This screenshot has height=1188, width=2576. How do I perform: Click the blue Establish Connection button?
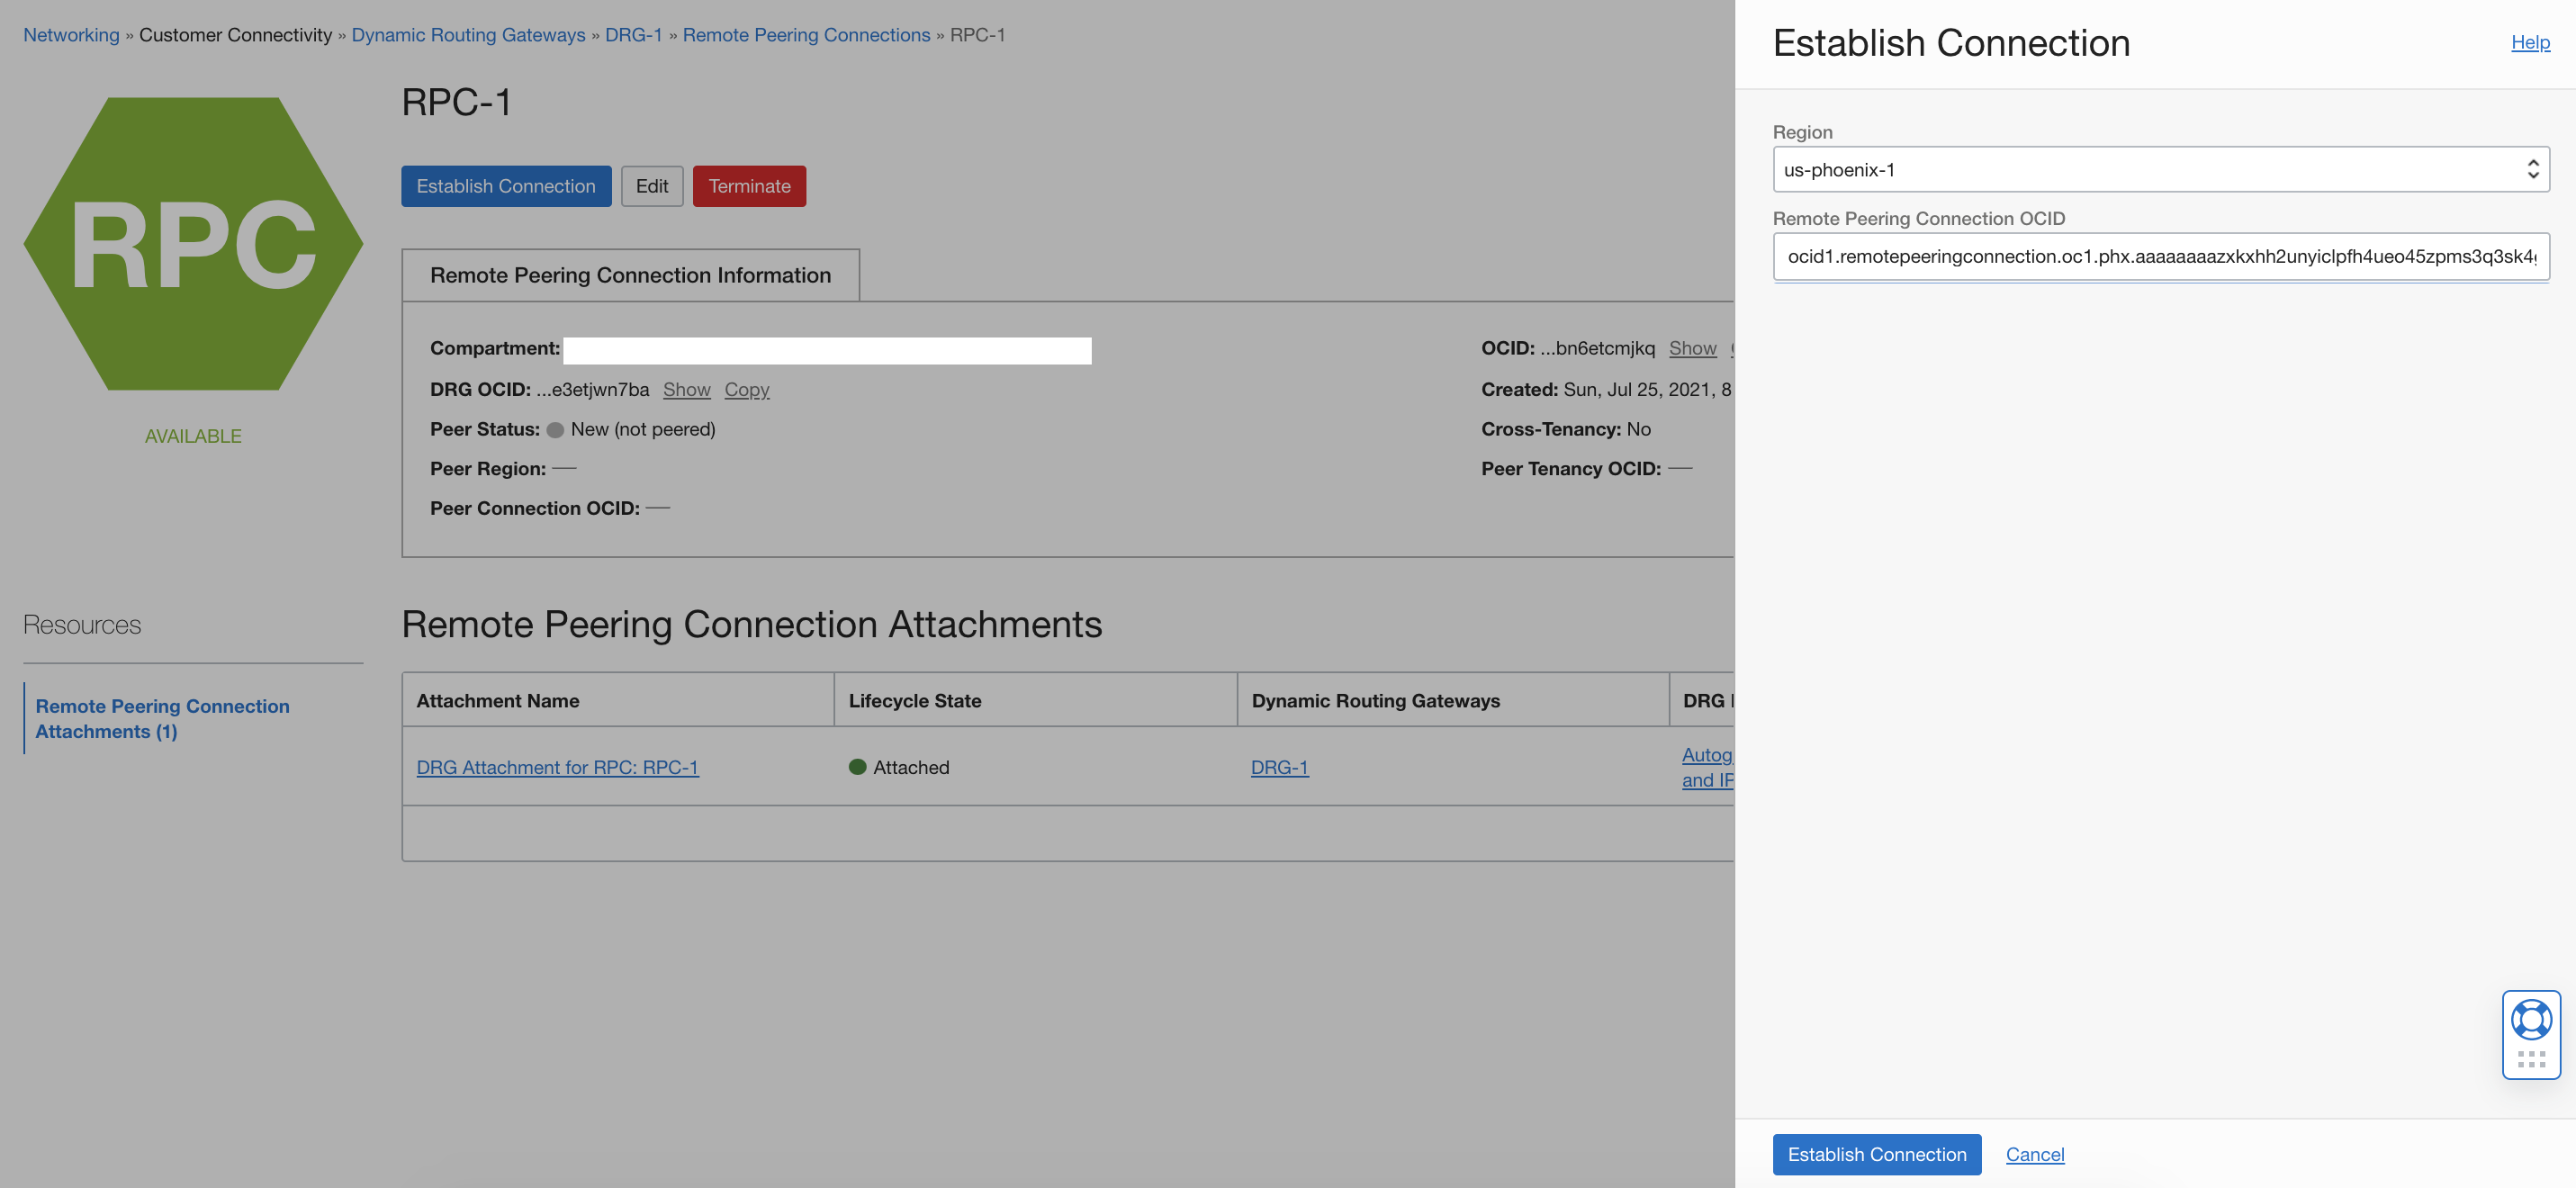[506, 185]
